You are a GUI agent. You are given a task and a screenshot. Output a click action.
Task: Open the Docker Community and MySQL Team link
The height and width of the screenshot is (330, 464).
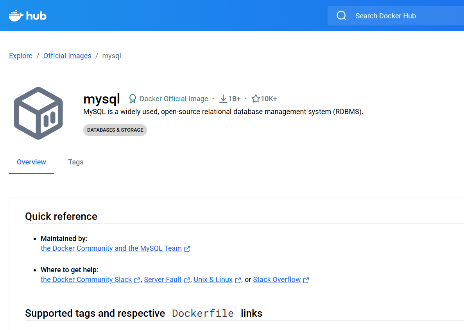[111, 248]
